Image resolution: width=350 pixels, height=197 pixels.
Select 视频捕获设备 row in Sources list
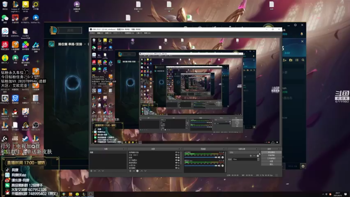click(x=154, y=152)
